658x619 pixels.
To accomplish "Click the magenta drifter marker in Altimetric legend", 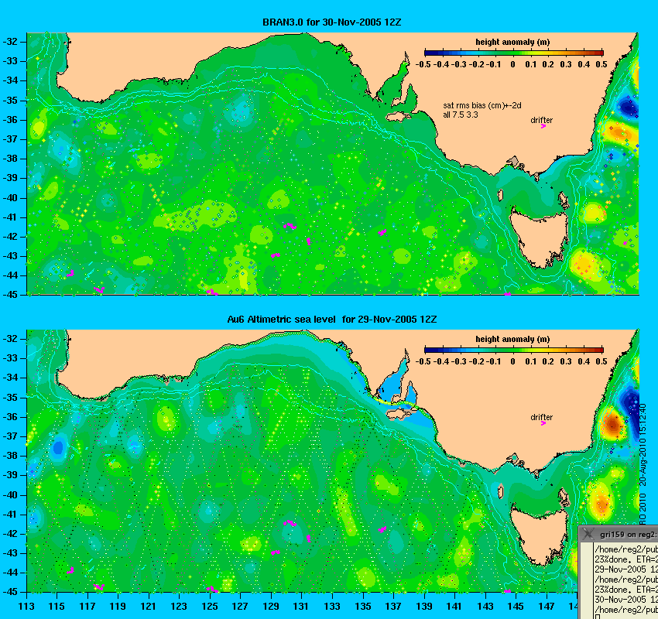I will 543,423.
